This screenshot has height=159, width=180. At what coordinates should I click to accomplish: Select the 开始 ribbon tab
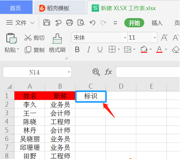point(134,23)
